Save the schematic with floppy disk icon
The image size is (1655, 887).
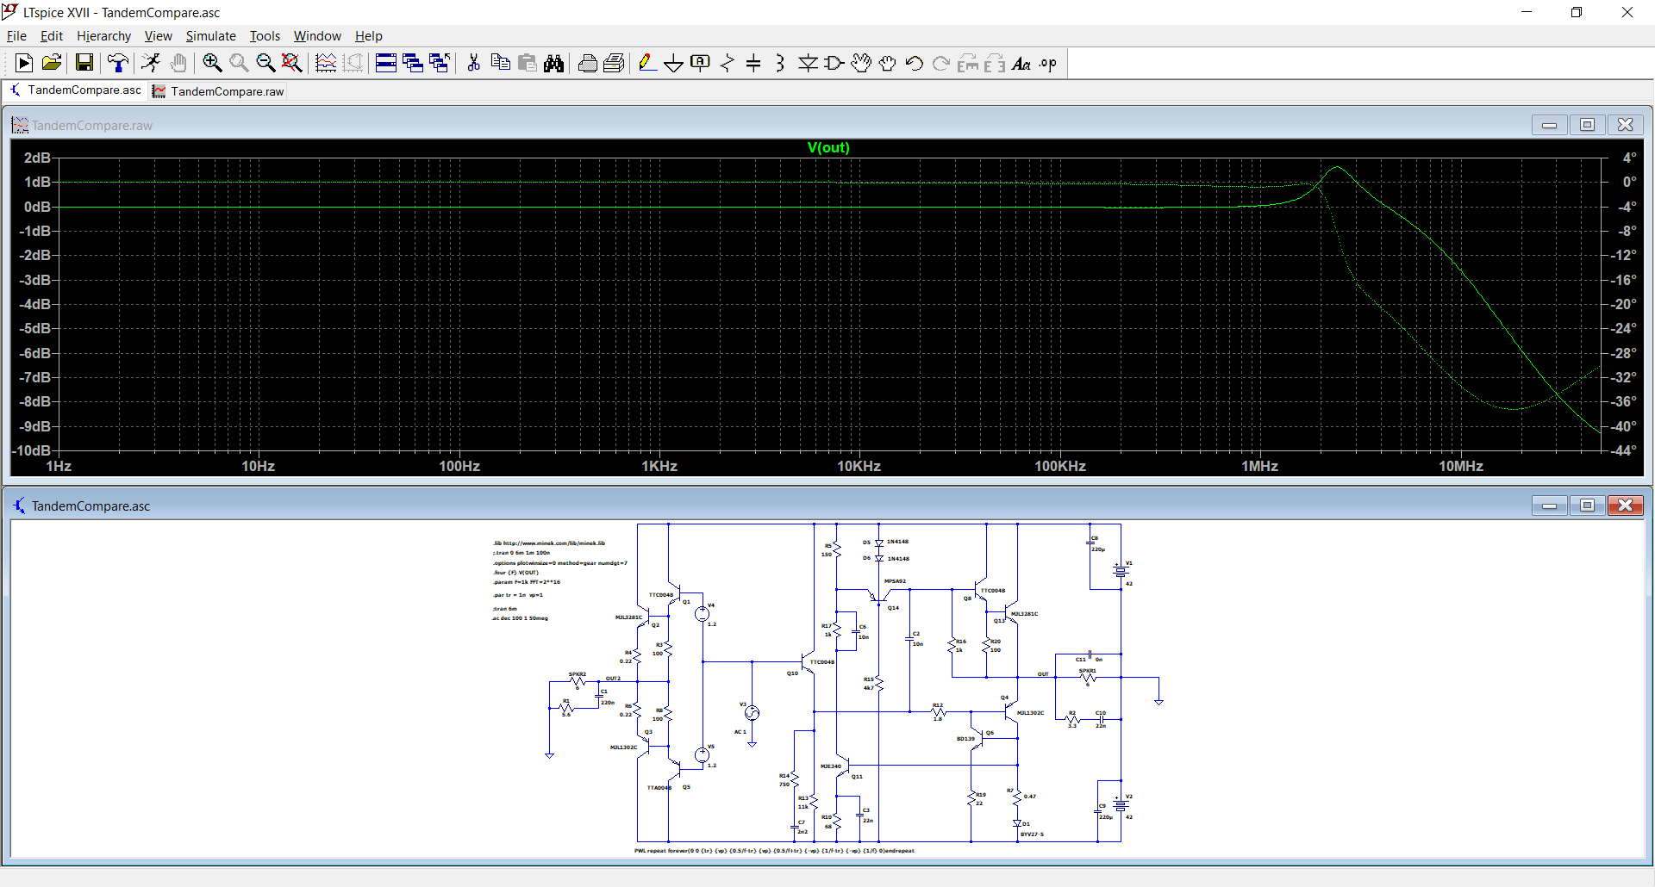[84, 63]
